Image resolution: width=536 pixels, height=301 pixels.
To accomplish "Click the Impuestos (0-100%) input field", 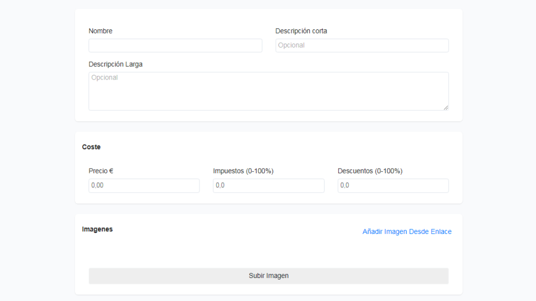I will click(x=269, y=185).
